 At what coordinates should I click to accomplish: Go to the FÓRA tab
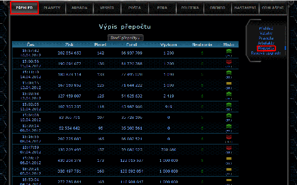162,8
